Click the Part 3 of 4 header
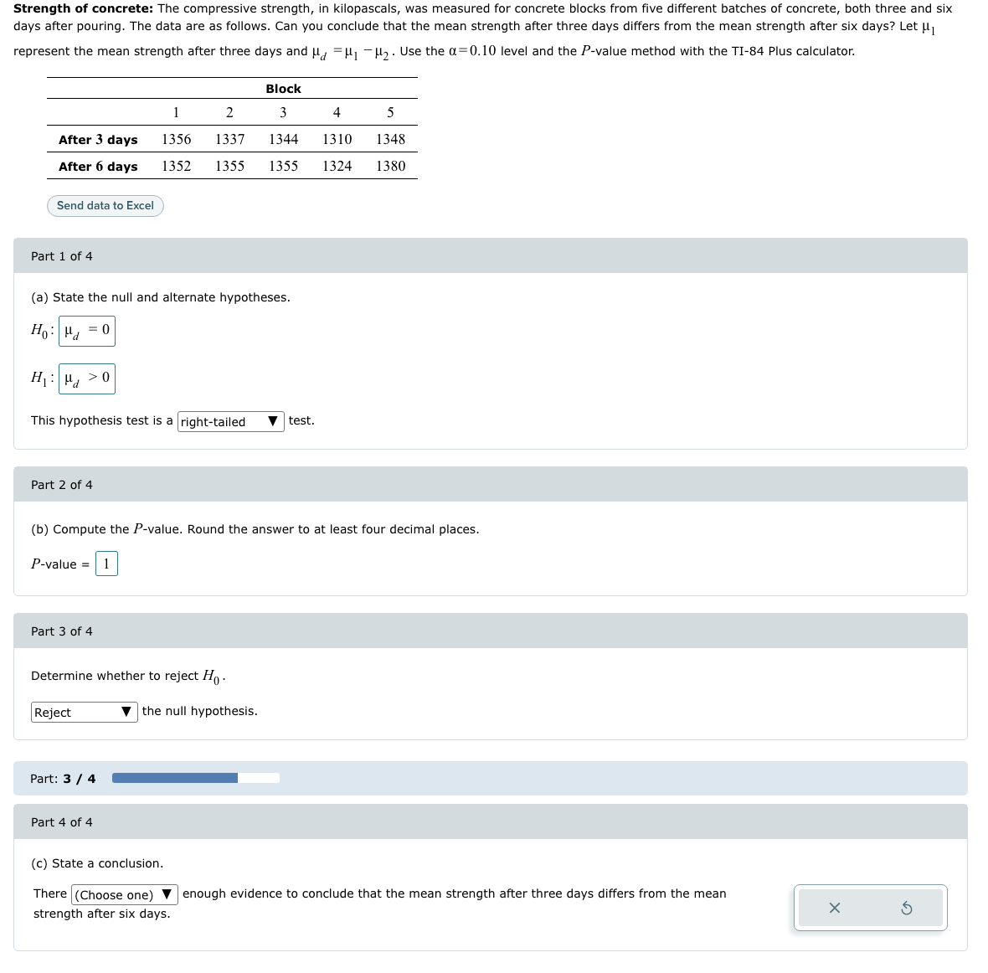The width and height of the screenshot is (988, 973). (62, 631)
